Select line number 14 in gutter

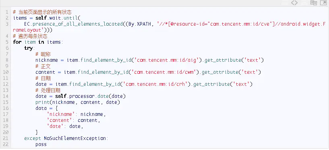6,96
